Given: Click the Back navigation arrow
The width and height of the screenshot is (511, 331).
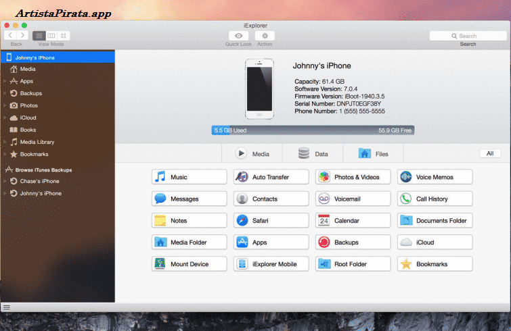Looking at the screenshot, I should click(10, 35).
